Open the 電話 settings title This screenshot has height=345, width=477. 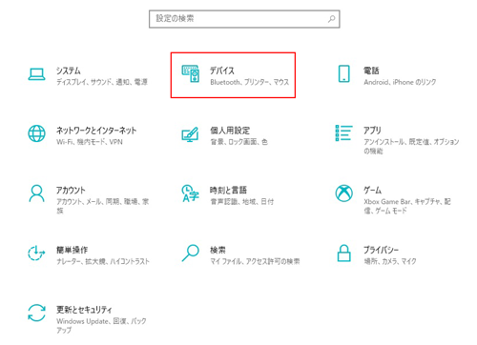coord(371,71)
